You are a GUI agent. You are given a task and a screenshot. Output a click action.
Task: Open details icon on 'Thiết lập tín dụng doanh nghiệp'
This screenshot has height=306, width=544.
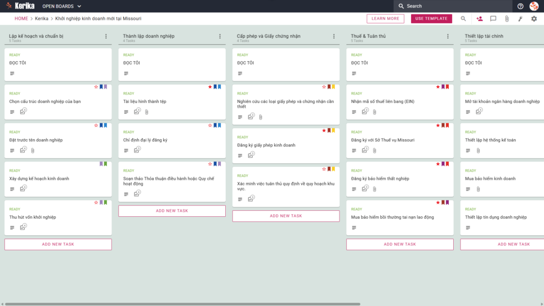tap(468, 227)
